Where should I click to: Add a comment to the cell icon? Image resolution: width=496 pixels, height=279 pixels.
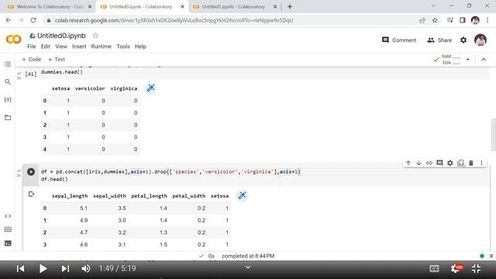(439, 164)
